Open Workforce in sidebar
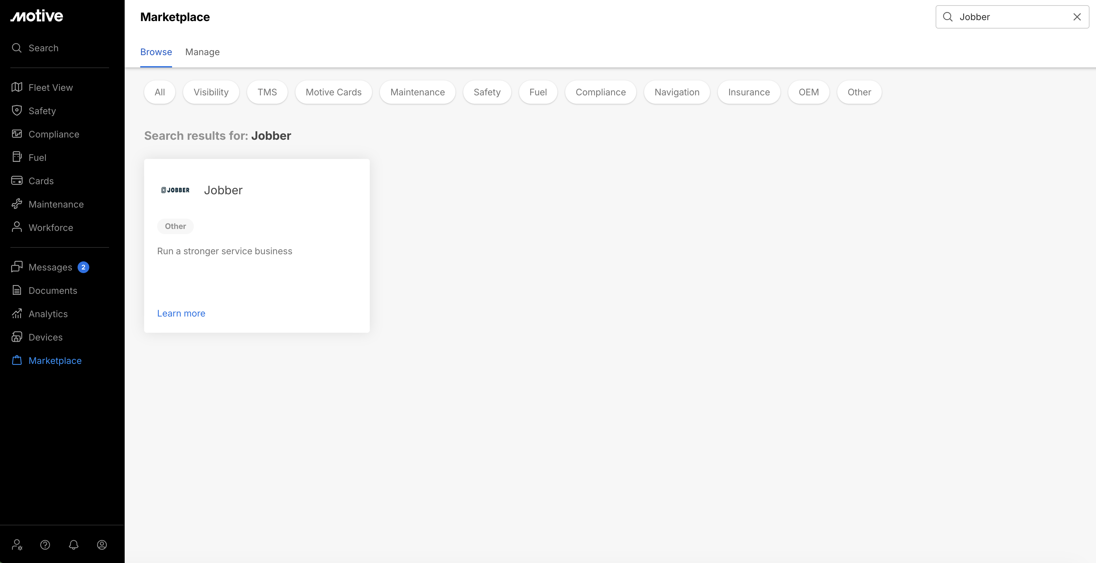 point(51,228)
